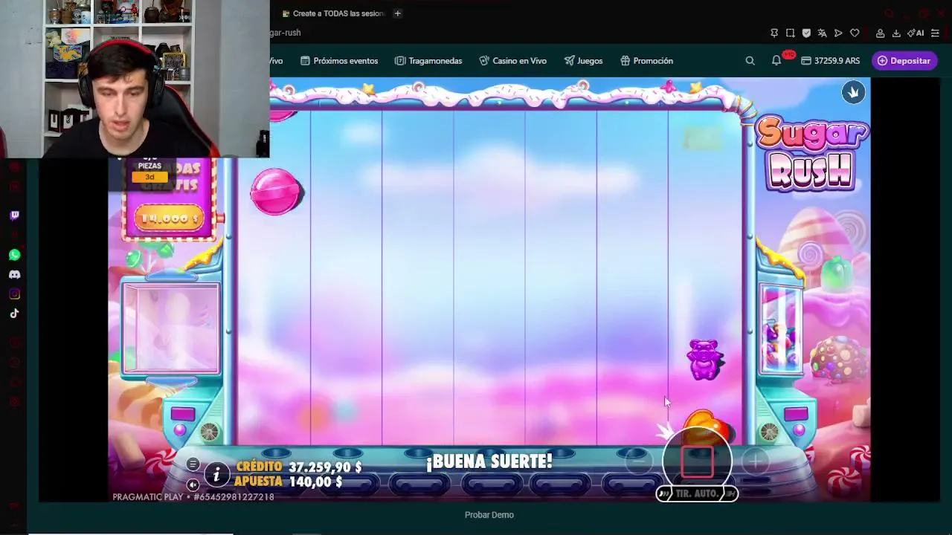Open the Juegos menu

coord(584,61)
